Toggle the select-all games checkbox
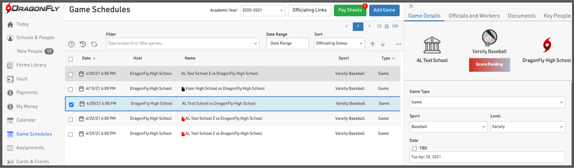Viewport: 574px width, 168px height. pyautogui.click(x=71, y=59)
